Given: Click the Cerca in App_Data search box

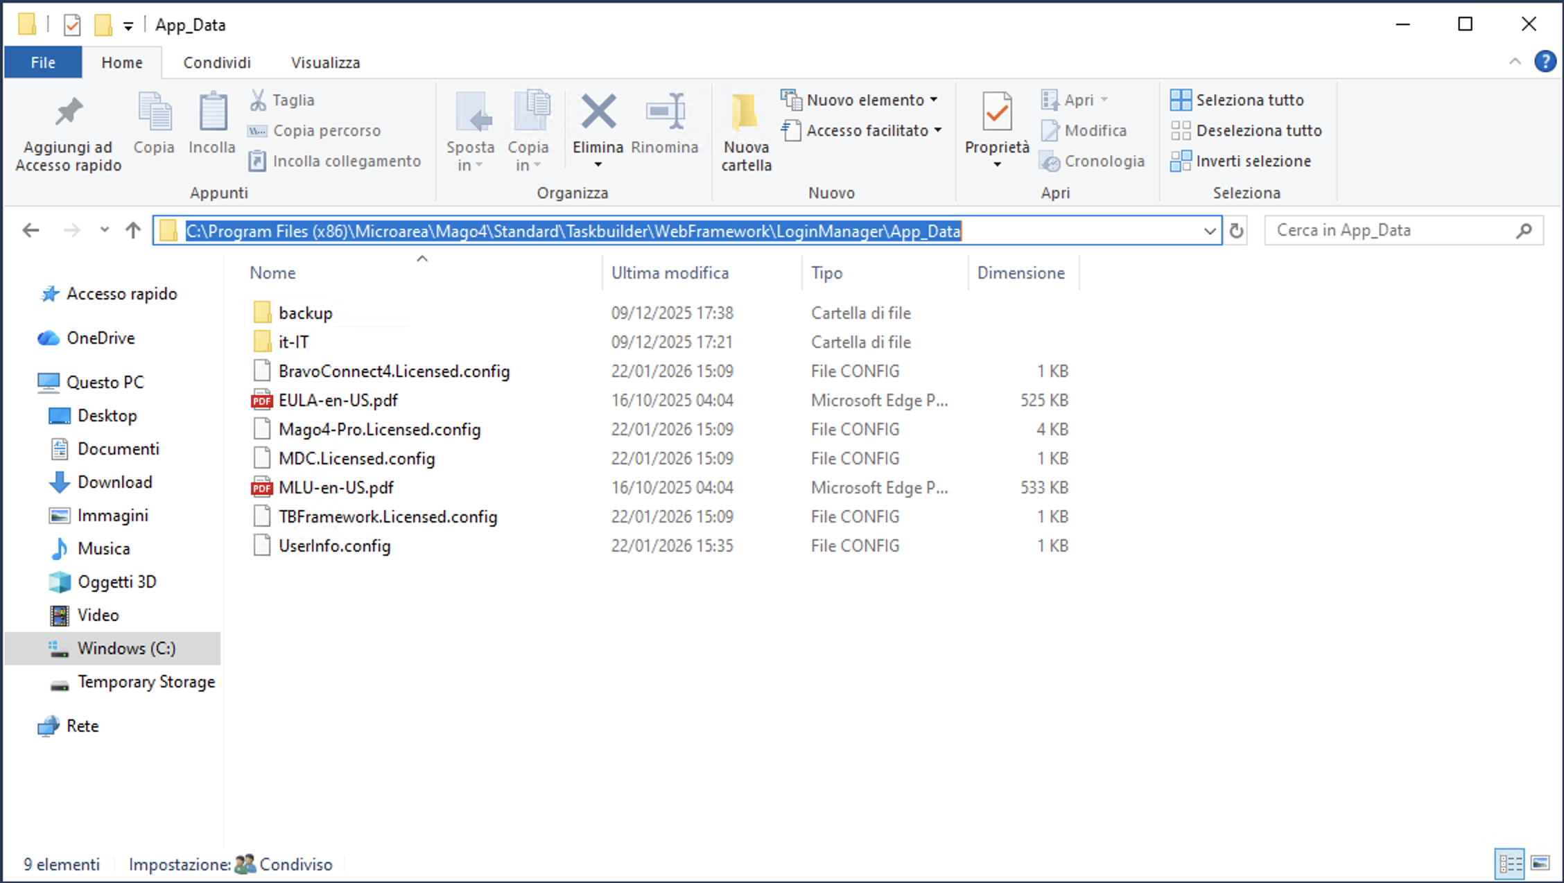Looking at the screenshot, I should pyautogui.click(x=1404, y=230).
